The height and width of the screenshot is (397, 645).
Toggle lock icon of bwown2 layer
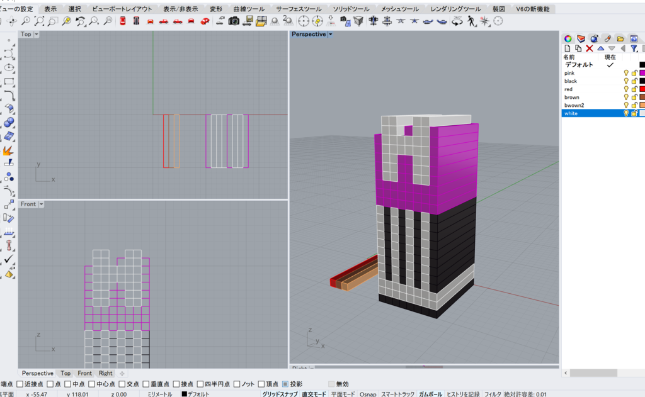tap(634, 106)
